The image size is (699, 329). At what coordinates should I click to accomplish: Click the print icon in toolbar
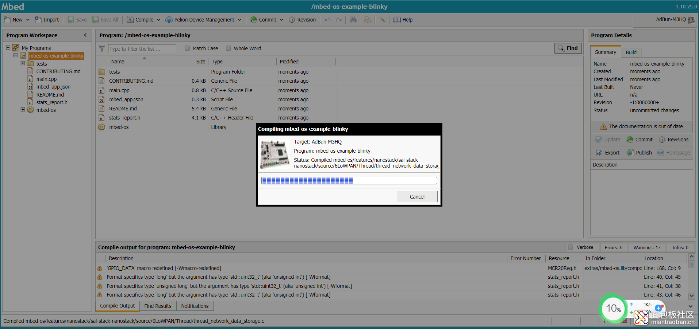(368, 20)
